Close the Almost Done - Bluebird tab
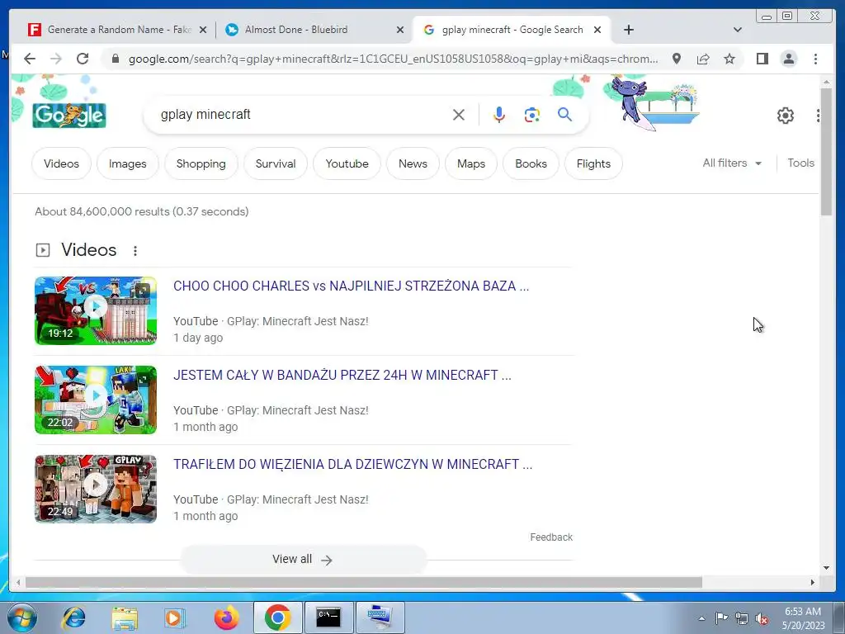This screenshot has height=634, width=845. pos(400,30)
